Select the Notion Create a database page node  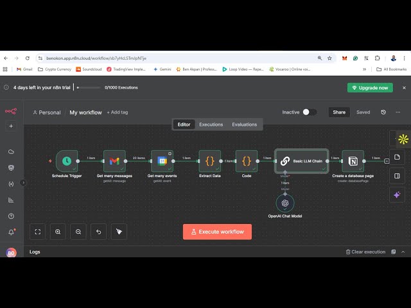353,161
